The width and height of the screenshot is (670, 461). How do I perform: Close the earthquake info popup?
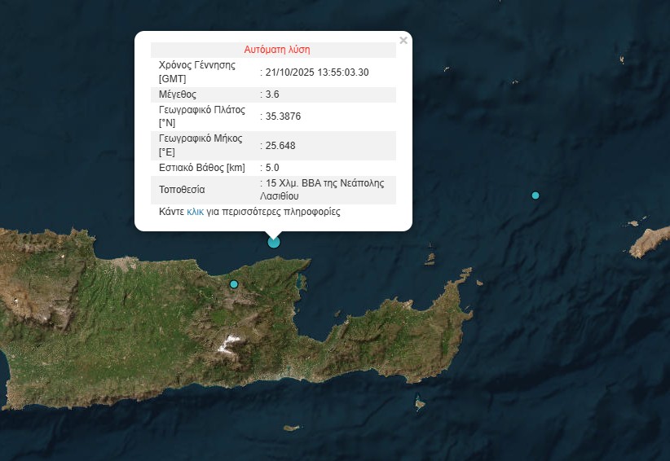point(403,40)
